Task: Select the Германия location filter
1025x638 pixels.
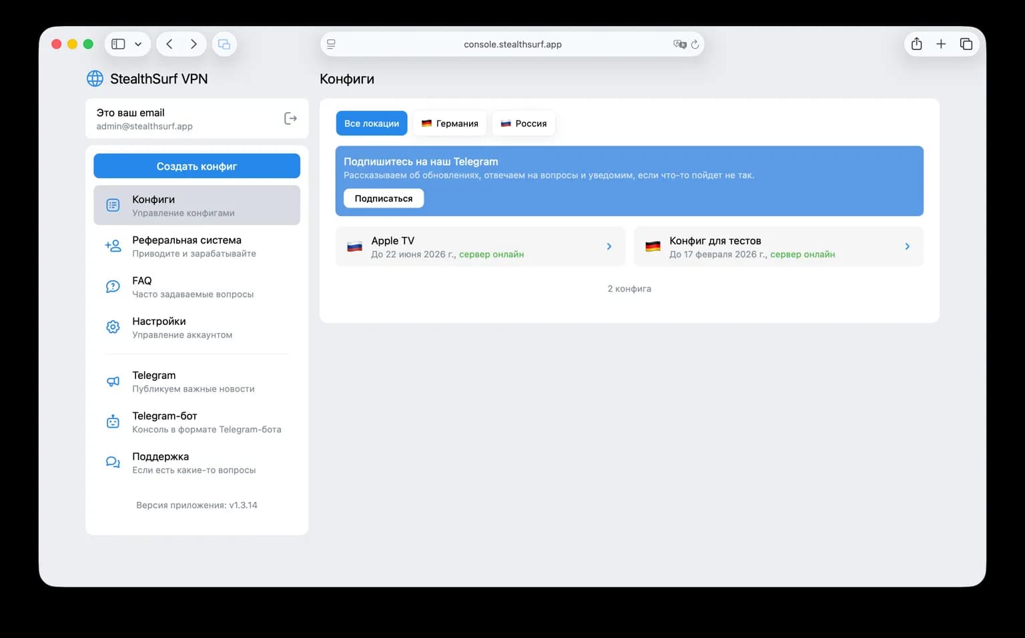Action: point(450,123)
